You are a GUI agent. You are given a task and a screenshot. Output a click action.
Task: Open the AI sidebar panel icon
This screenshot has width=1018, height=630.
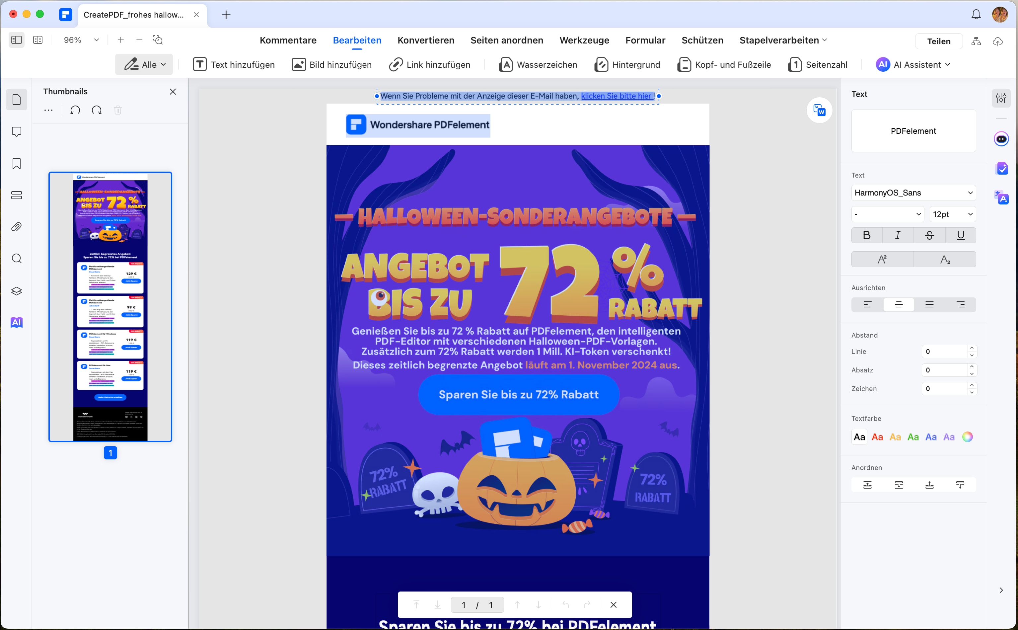[17, 323]
